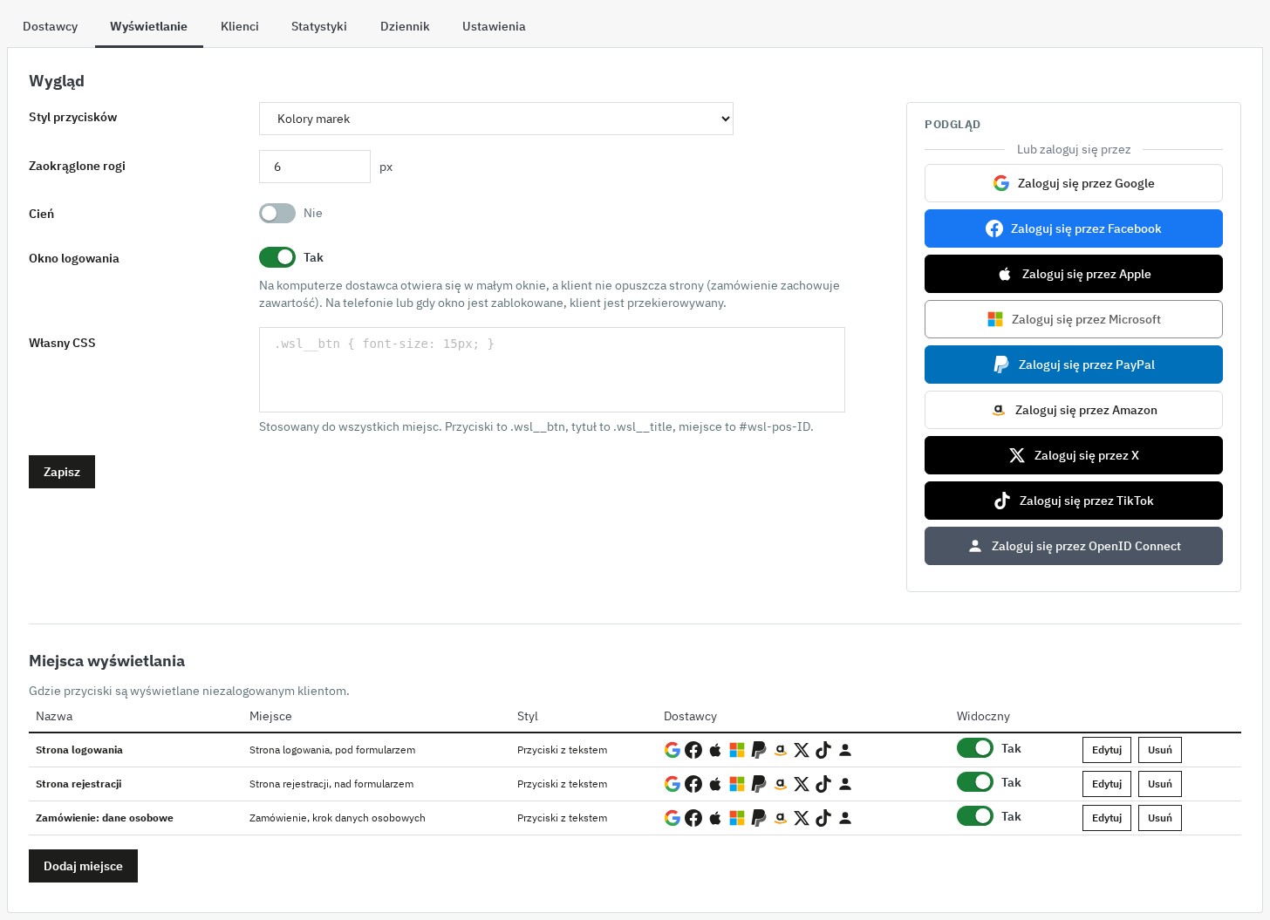Click the Zaokrąglone rogi number field
The height and width of the screenshot is (920, 1270).
pyautogui.click(x=315, y=167)
